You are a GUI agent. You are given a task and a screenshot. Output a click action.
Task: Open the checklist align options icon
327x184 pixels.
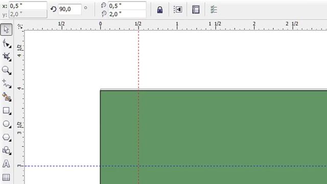214,10
